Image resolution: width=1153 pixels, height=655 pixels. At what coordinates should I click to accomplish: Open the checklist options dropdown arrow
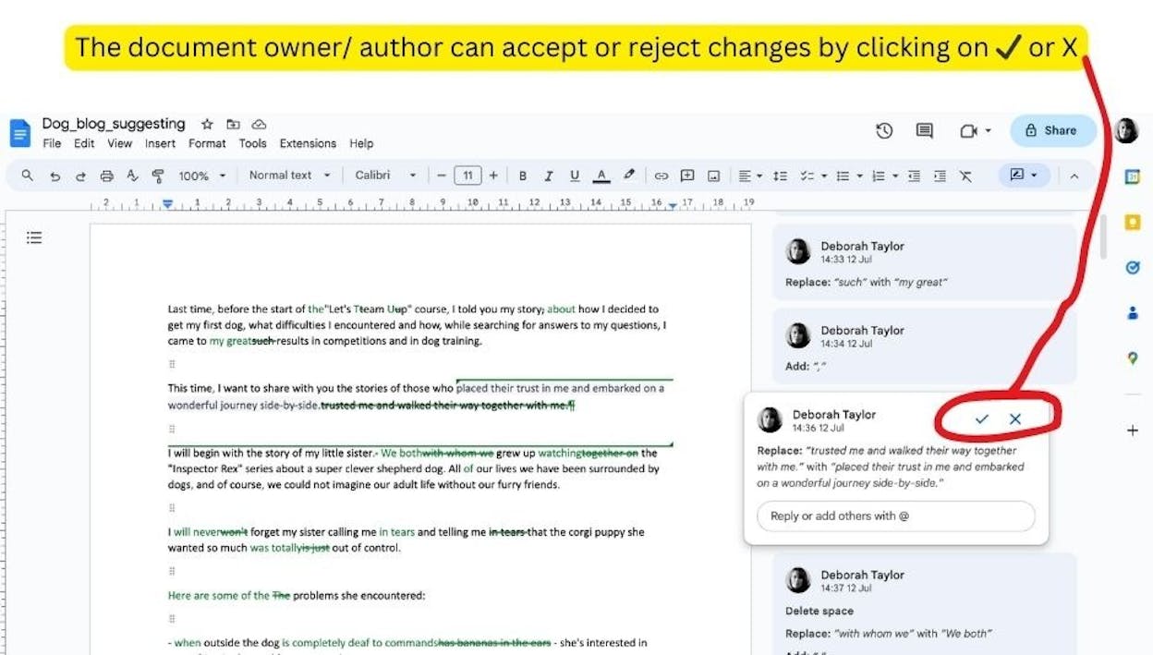pyautogui.click(x=824, y=176)
